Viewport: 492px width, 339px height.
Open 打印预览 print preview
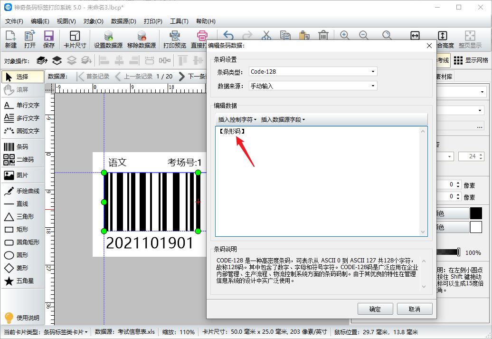[174, 39]
